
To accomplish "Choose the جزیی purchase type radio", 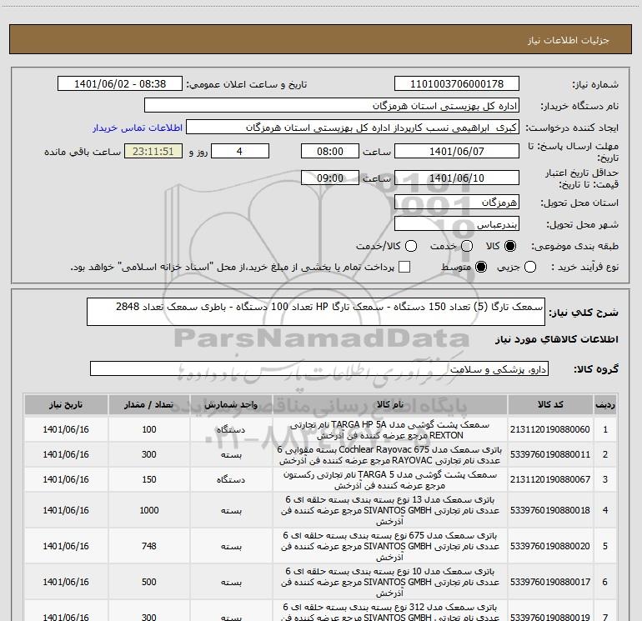I will (x=530, y=267).
